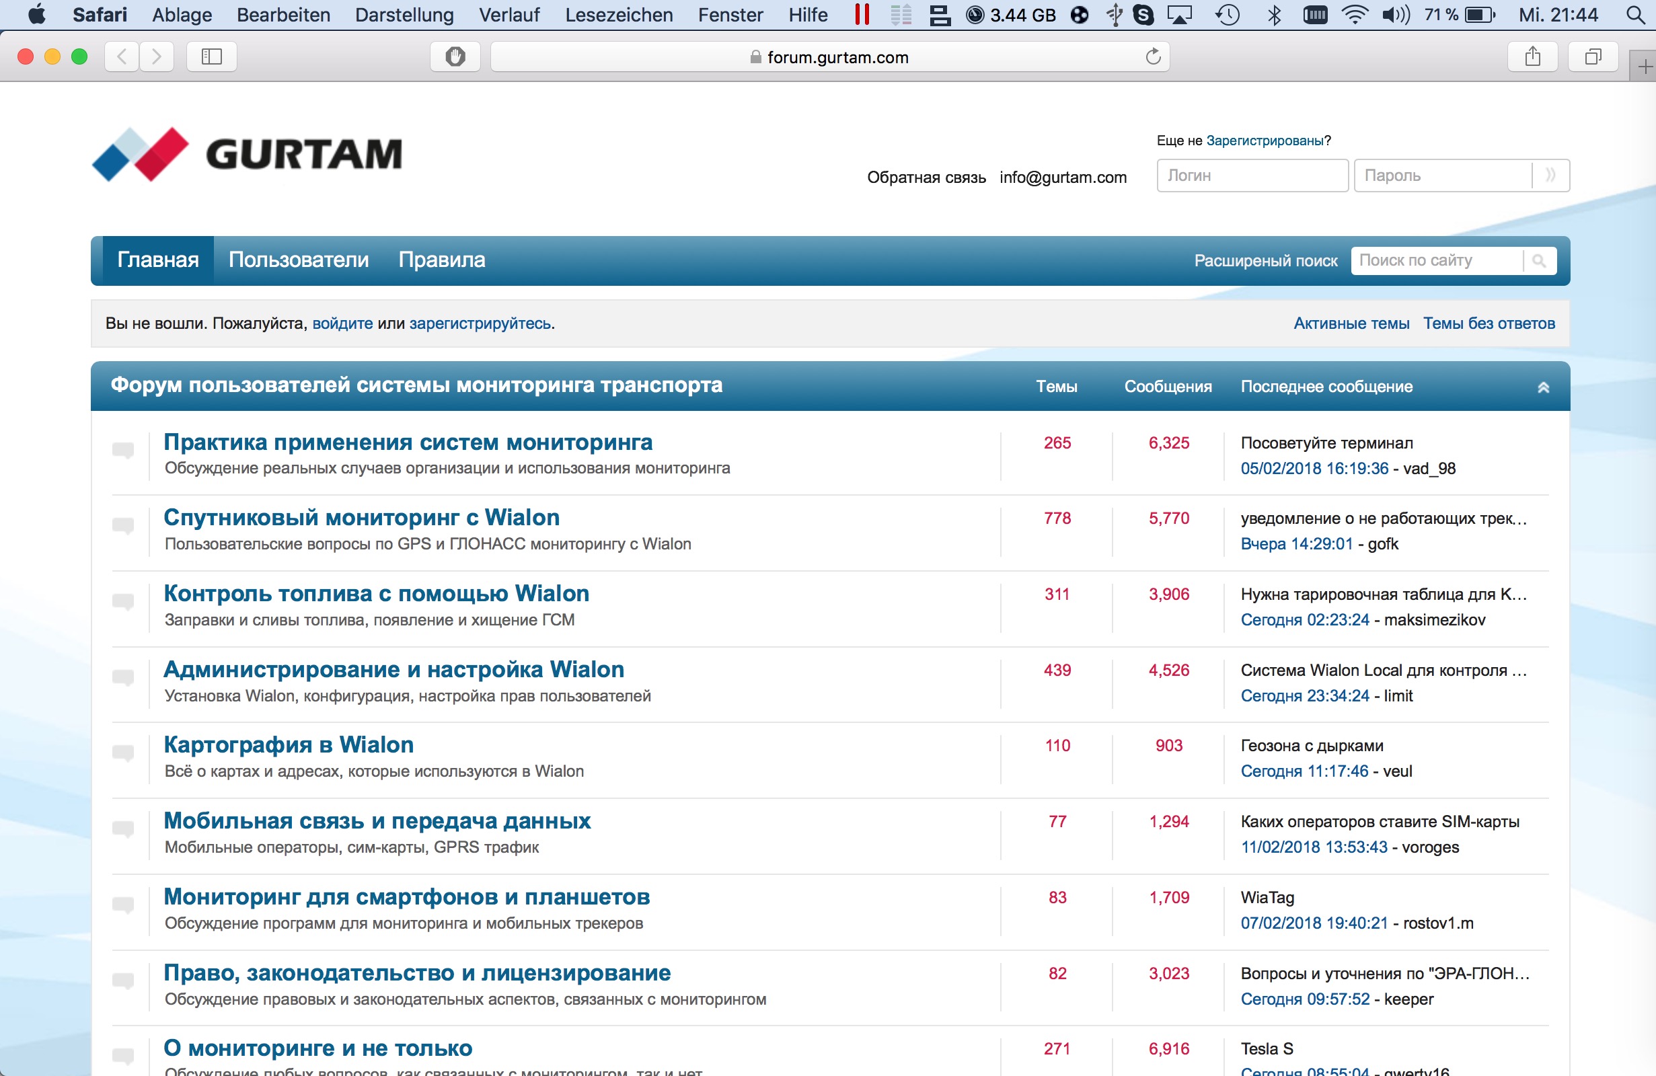
Task: Open Контроль топлива с помощью Wialon forum
Action: pyautogui.click(x=377, y=593)
